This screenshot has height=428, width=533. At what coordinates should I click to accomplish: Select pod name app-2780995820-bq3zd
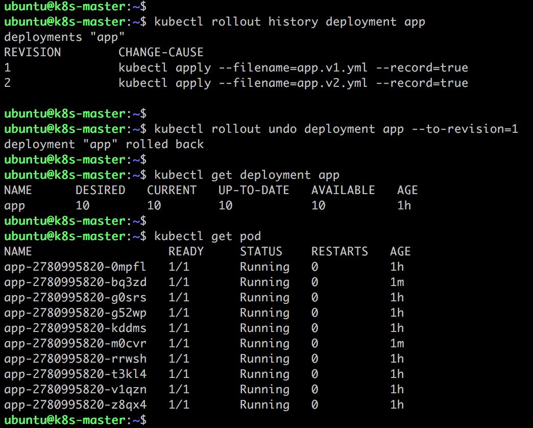tap(75, 282)
